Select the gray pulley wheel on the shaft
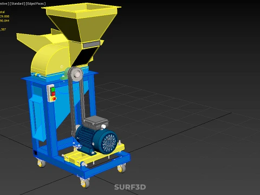The width and height of the screenshot is (260, 195). click(x=77, y=74)
